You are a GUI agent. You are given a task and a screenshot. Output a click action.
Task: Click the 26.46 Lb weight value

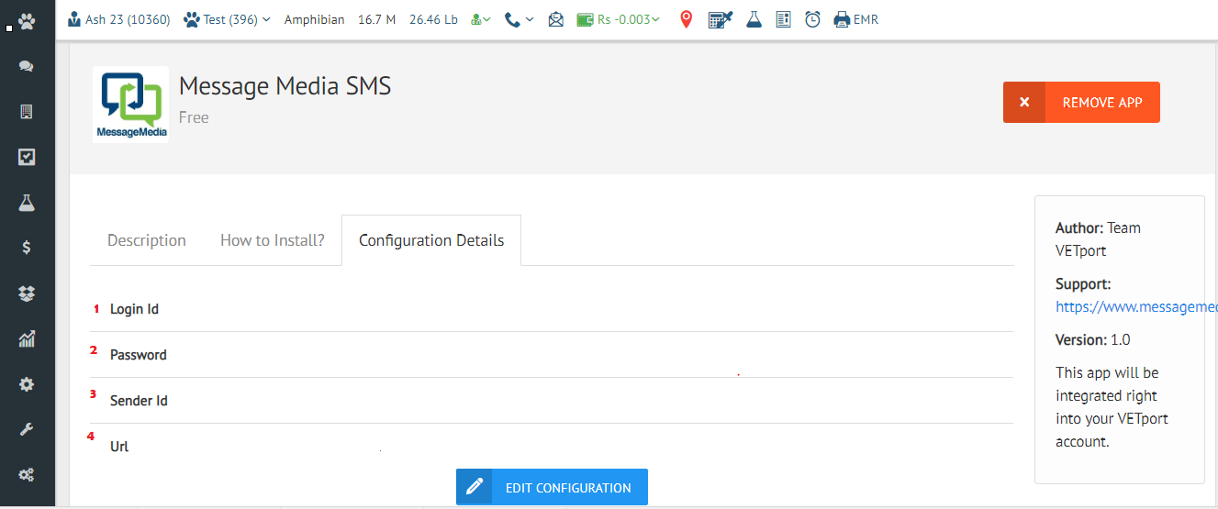[x=433, y=19]
